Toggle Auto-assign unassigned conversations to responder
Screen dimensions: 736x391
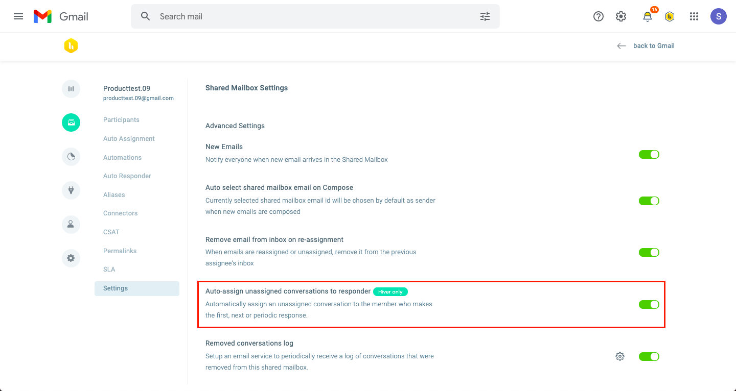[649, 304]
